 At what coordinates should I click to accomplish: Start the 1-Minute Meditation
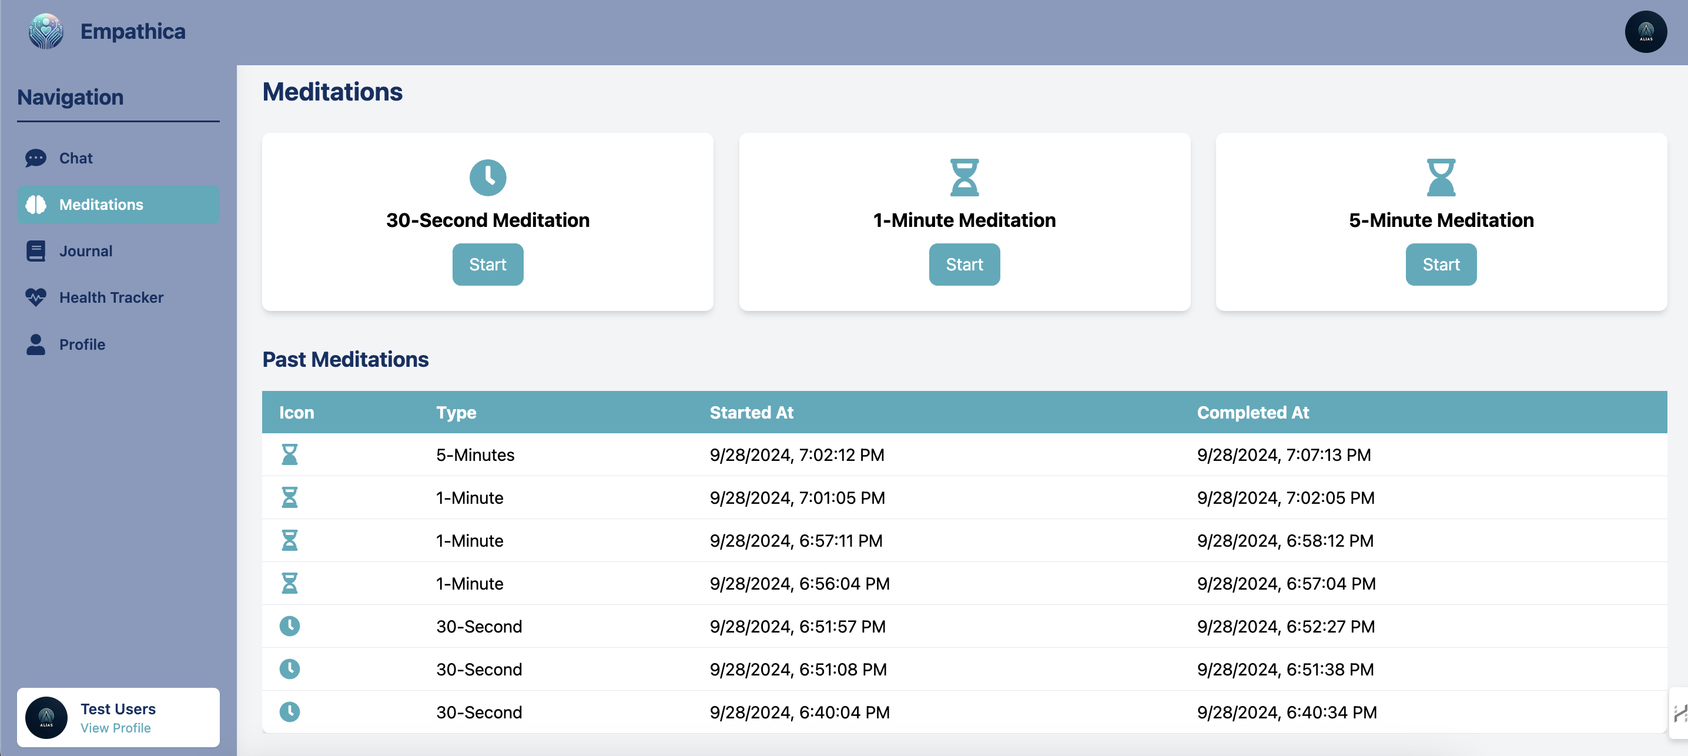click(x=964, y=264)
